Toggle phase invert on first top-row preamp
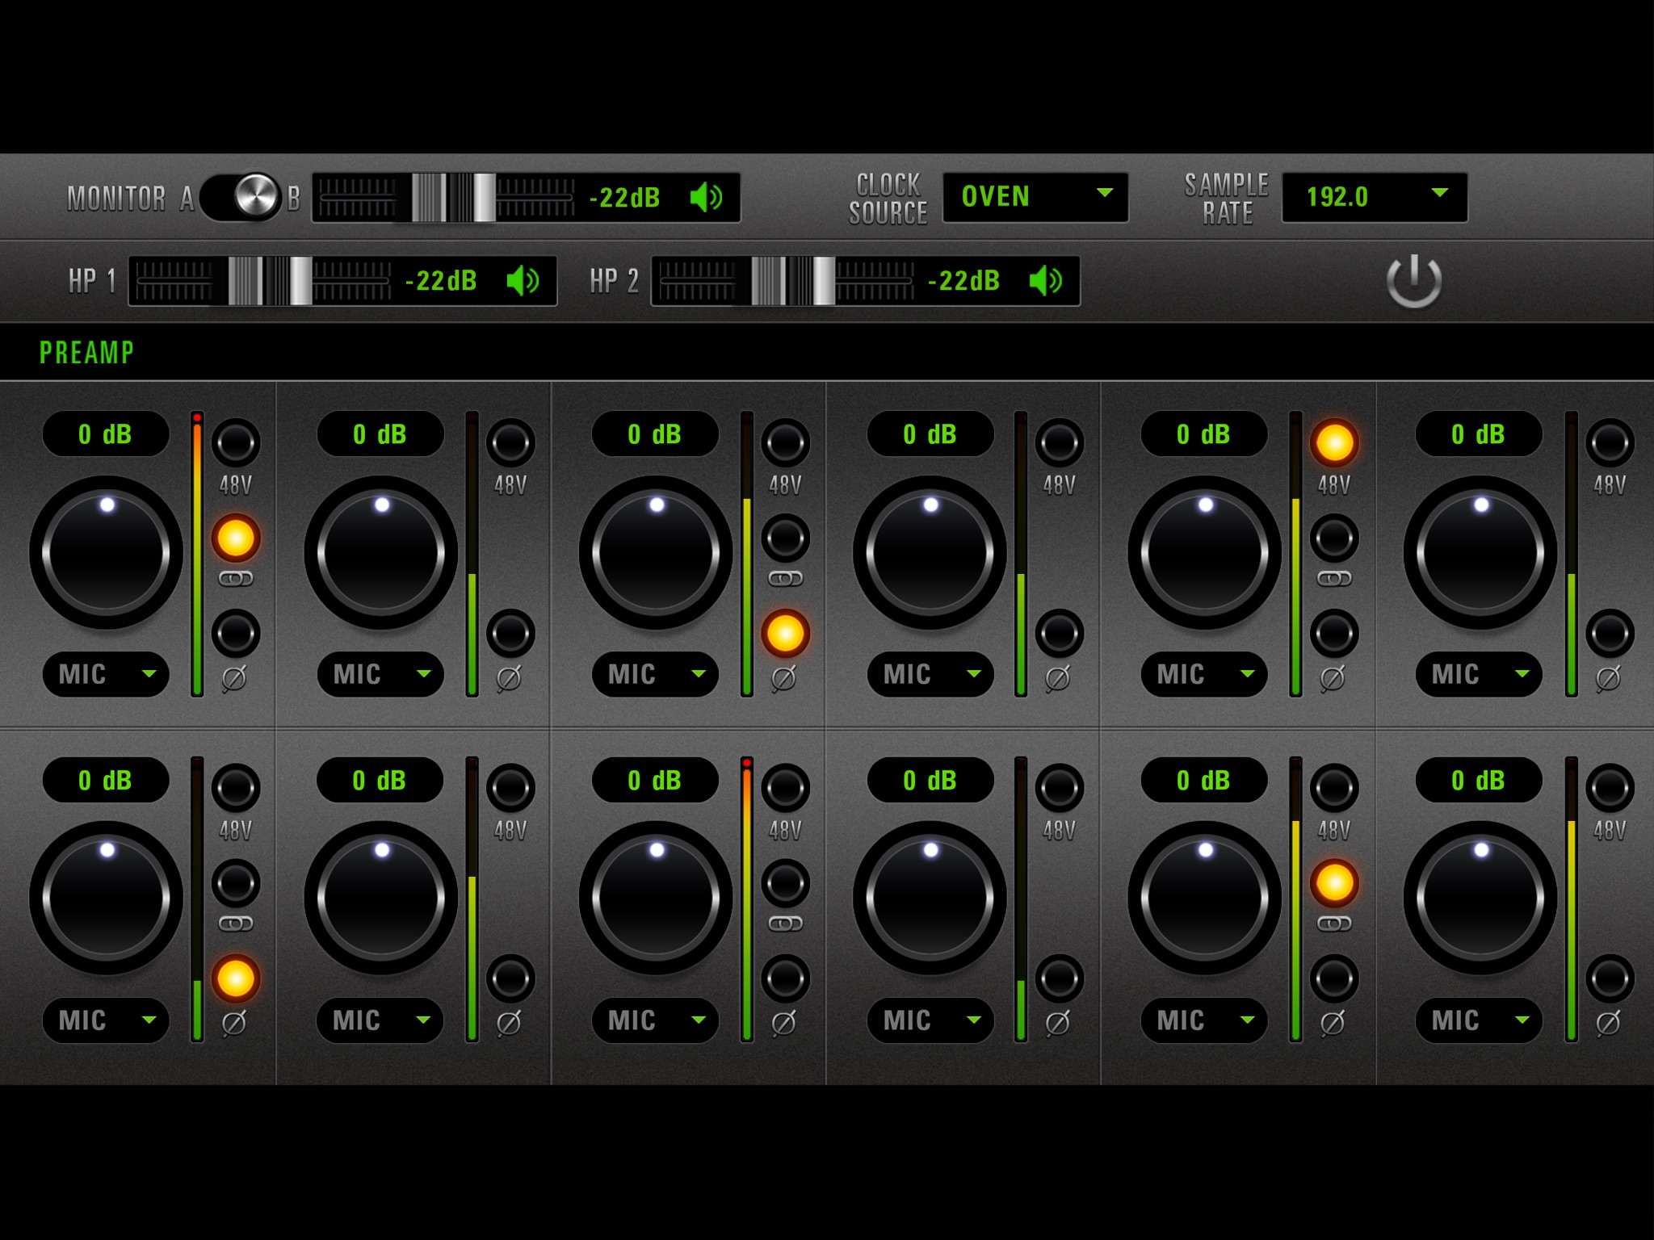 (235, 633)
